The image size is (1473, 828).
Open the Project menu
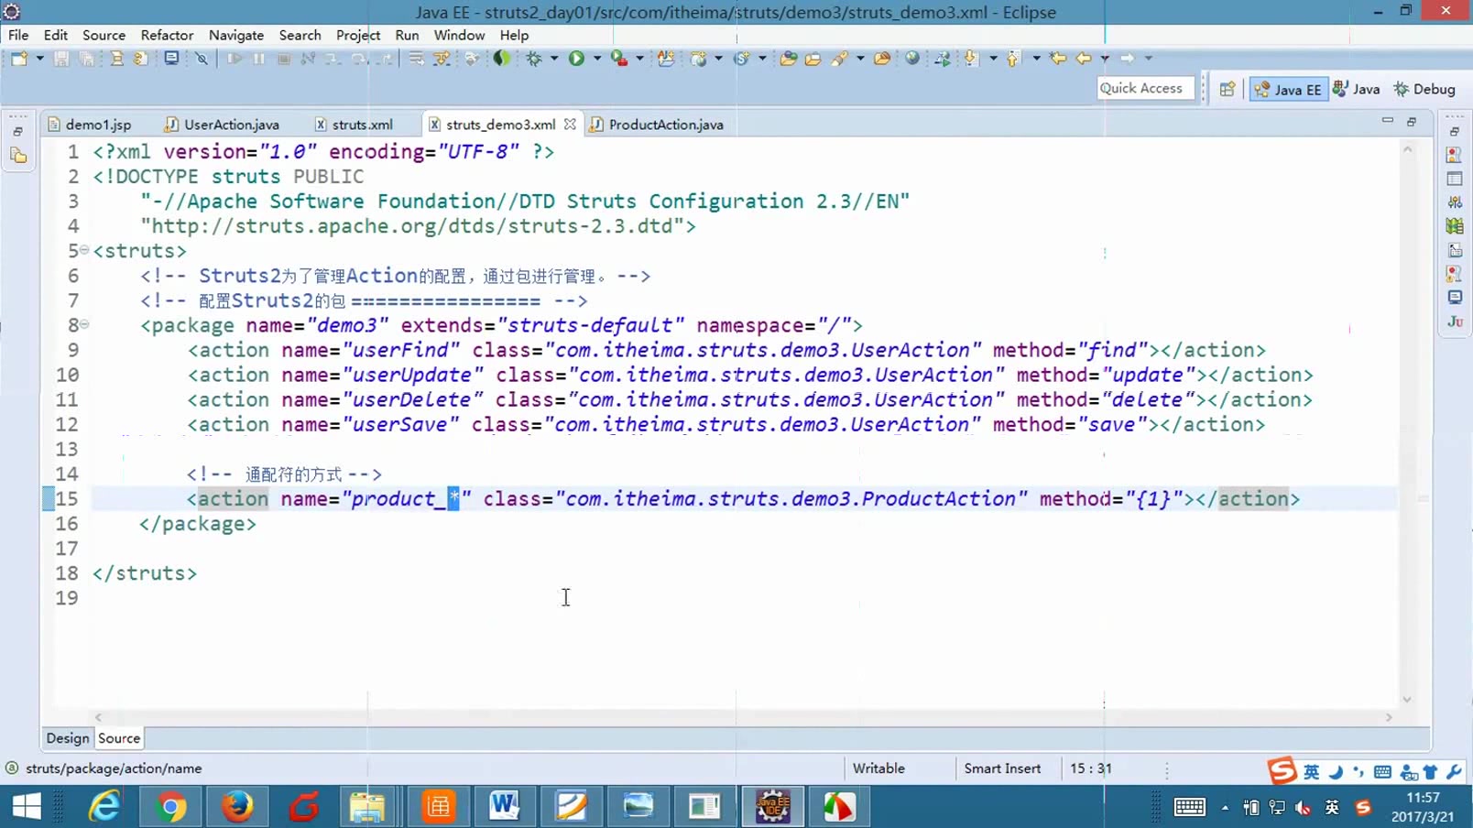tap(358, 35)
